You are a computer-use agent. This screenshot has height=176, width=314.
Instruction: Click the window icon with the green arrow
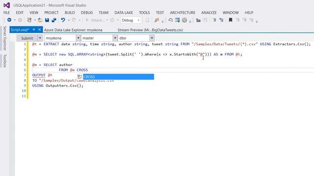pyautogui.click(x=178, y=20)
